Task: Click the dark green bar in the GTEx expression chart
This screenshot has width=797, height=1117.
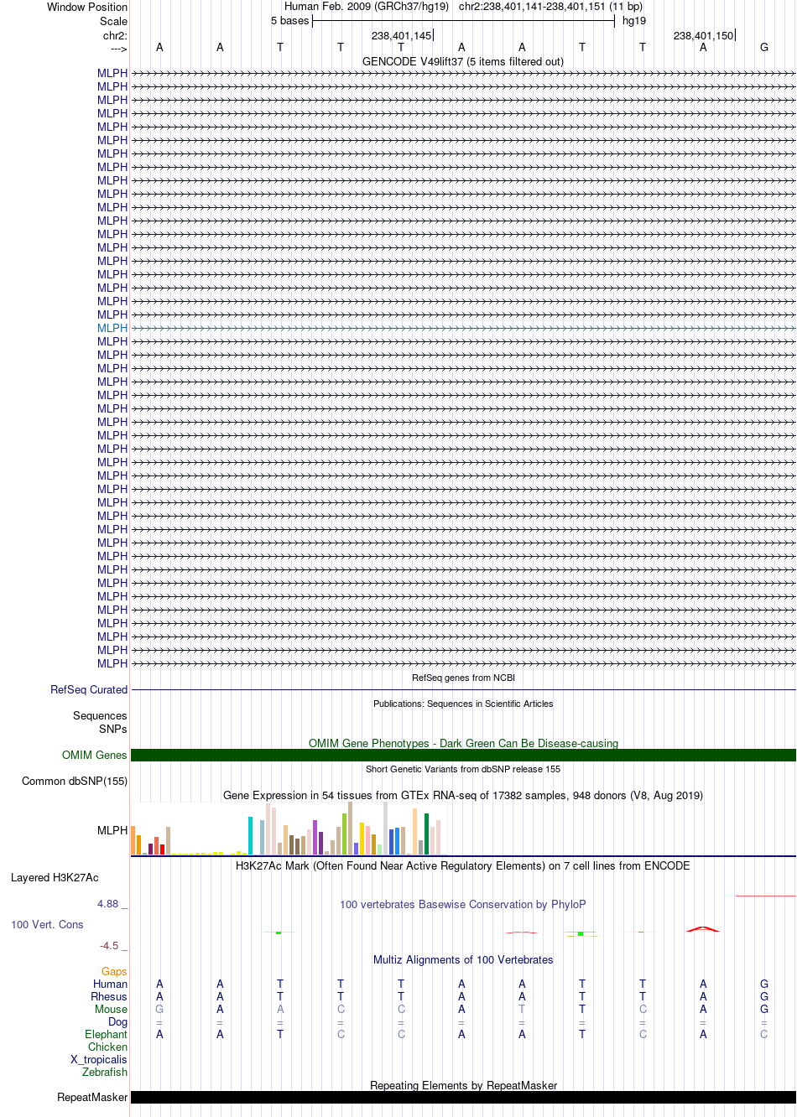Action: [x=427, y=834]
